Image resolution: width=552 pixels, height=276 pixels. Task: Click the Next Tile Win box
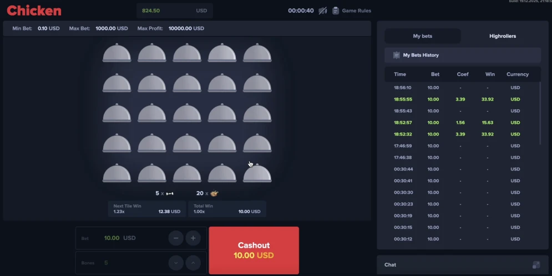point(147,209)
